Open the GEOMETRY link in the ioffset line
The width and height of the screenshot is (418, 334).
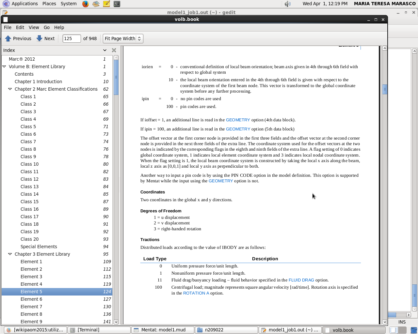(x=238, y=120)
